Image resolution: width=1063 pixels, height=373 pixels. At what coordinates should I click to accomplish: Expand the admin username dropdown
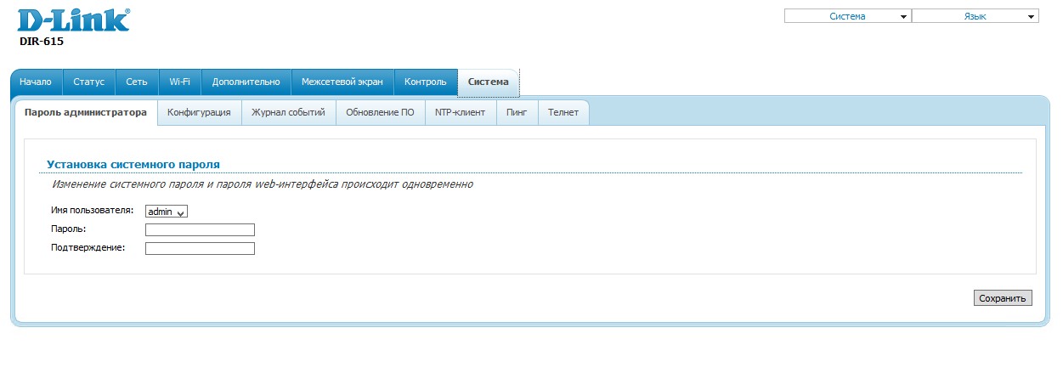pyautogui.click(x=167, y=212)
